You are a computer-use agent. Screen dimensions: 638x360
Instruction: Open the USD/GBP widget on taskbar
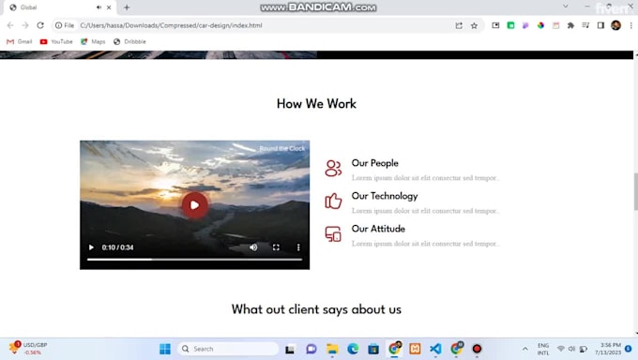[x=28, y=349]
